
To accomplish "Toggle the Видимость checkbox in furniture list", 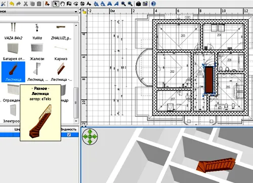I will (69, 134).
